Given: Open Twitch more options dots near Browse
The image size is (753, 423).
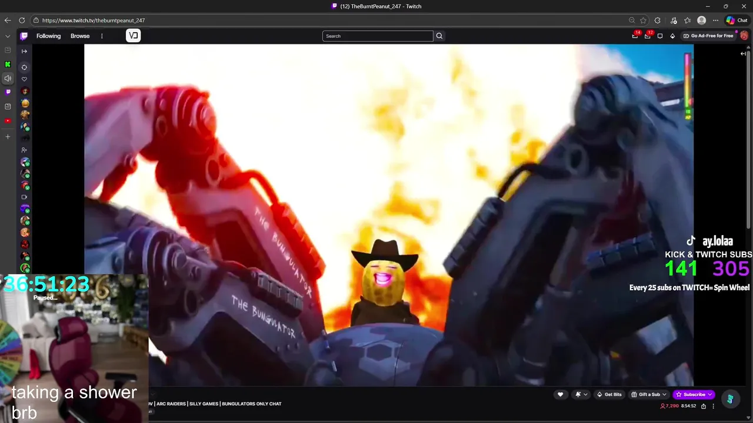Looking at the screenshot, I should 102,36.
